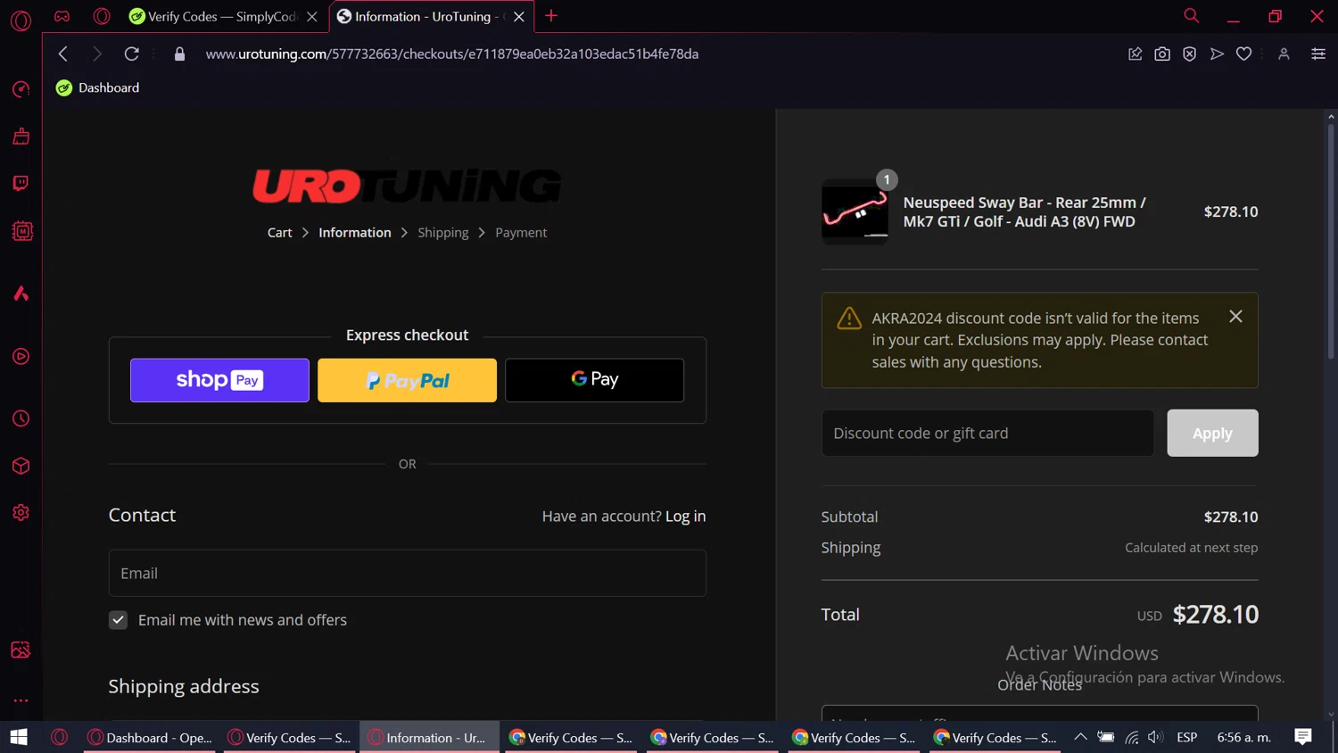The height and width of the screenshot is (753, 1338).
Task: Switch to 'Information - Ur...' taskbar window
Action: [x=430, y=738]
